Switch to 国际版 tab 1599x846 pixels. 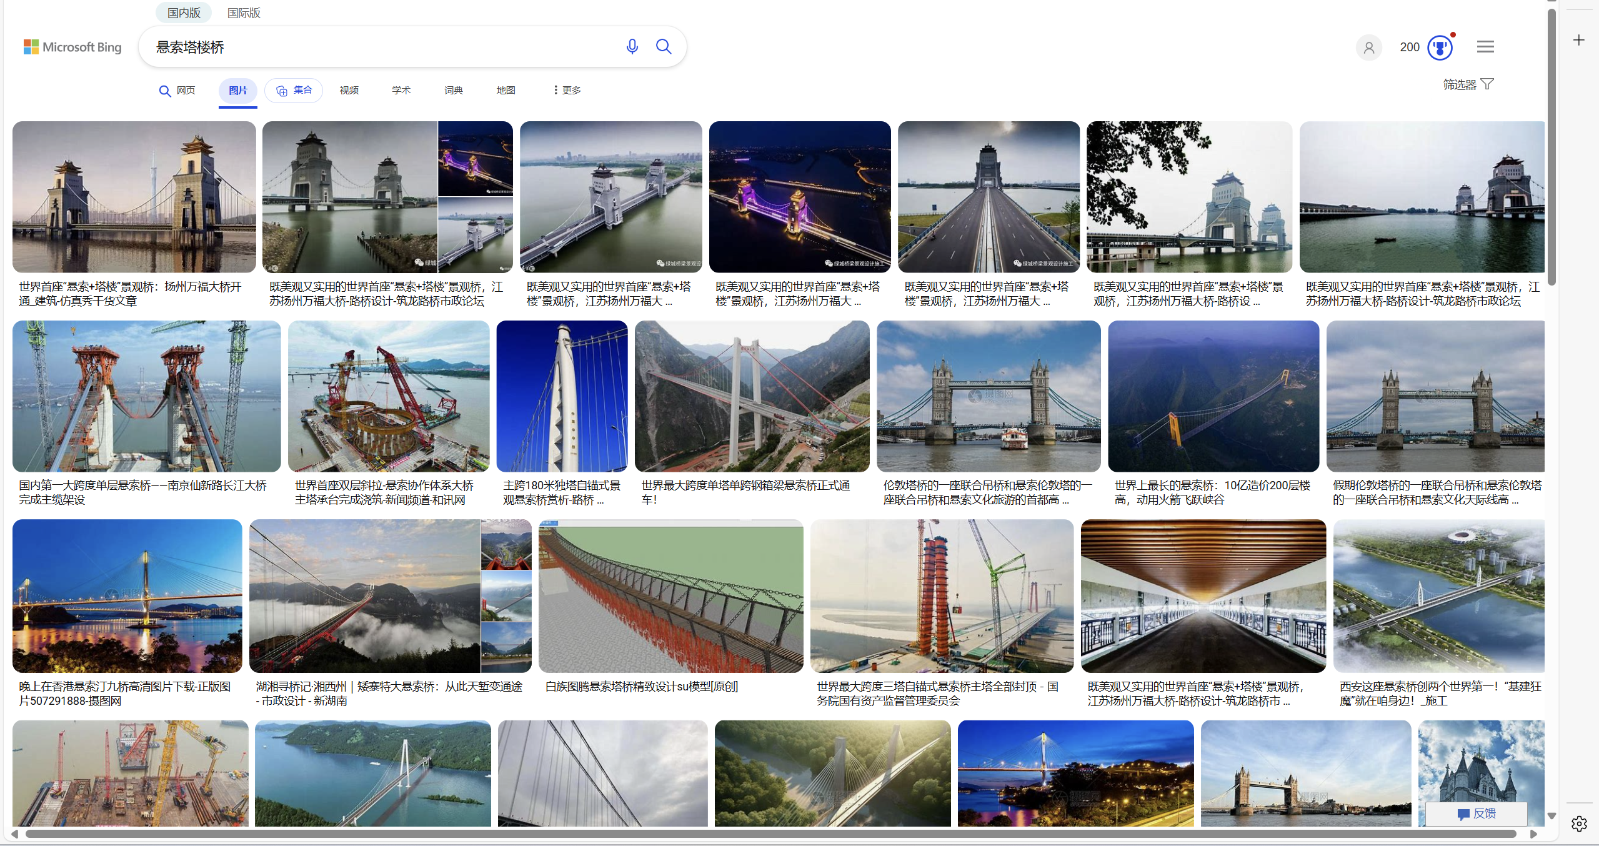244,12
